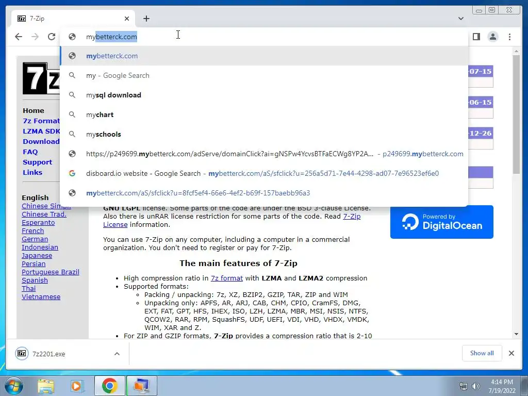Image resolution: width=528 pixels, height=396 pixels.
Task: Open the FAQ sidebar link
Action: pos(30,152)
